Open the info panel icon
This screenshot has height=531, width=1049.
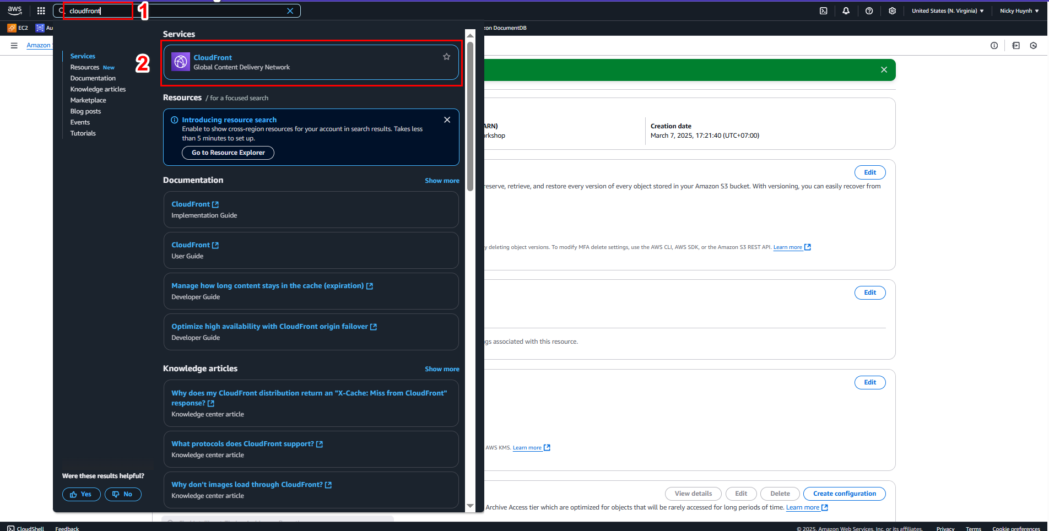[x=994, y=46]
